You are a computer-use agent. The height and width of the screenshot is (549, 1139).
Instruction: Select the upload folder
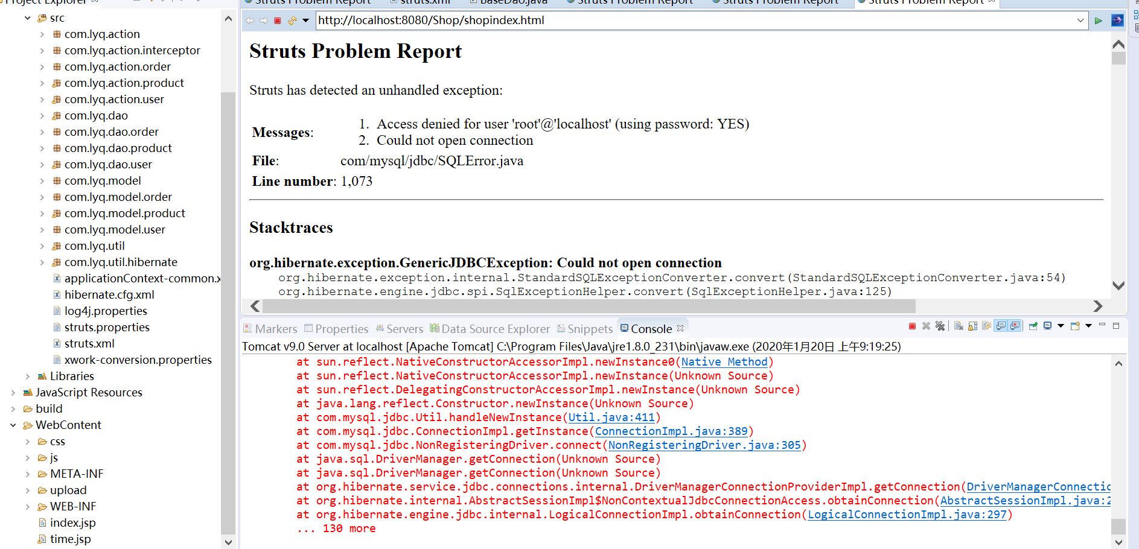pos(68,490)
